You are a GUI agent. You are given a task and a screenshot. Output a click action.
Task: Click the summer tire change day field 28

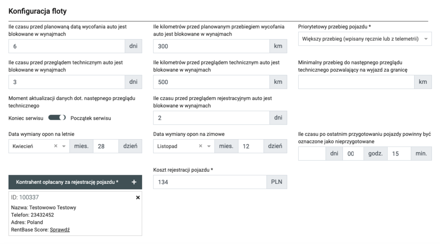tap(106, 146)
